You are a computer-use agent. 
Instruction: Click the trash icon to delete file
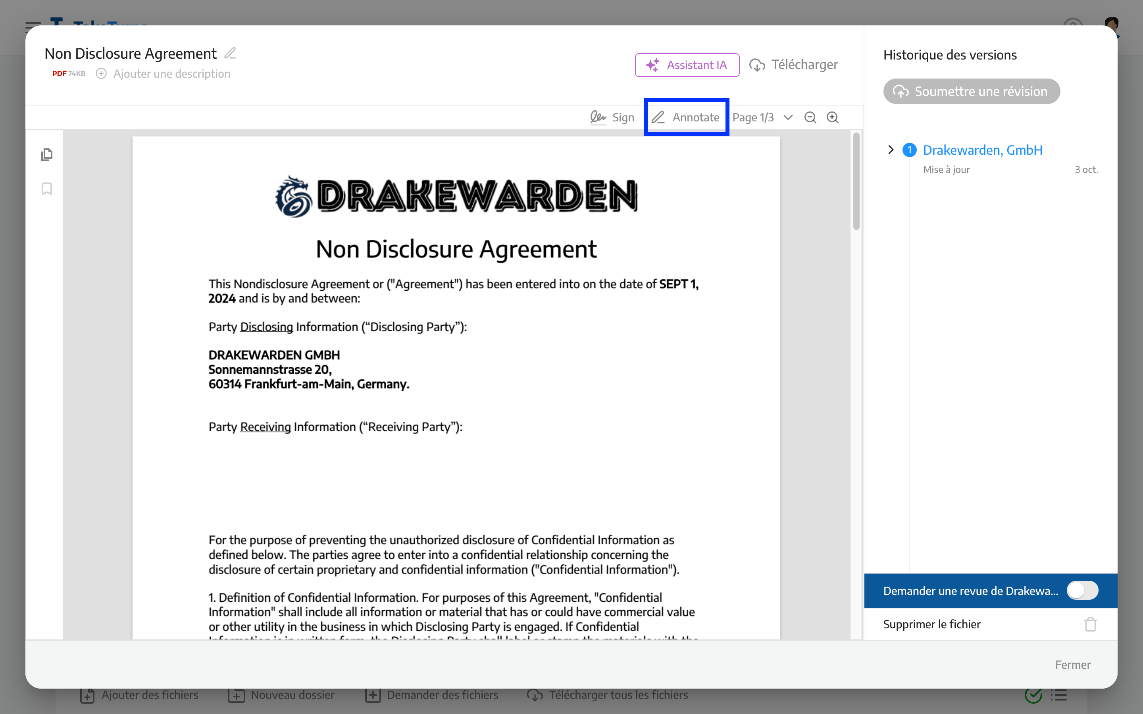(x=1090, y=624)
